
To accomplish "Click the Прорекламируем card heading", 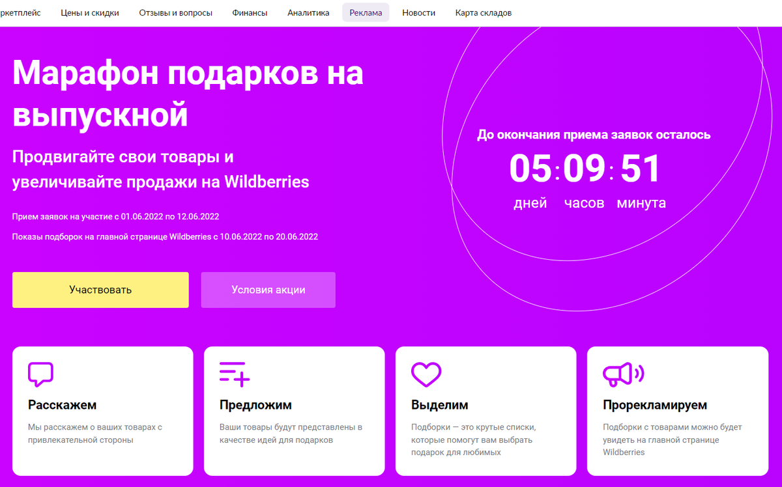I will [655, 405].
